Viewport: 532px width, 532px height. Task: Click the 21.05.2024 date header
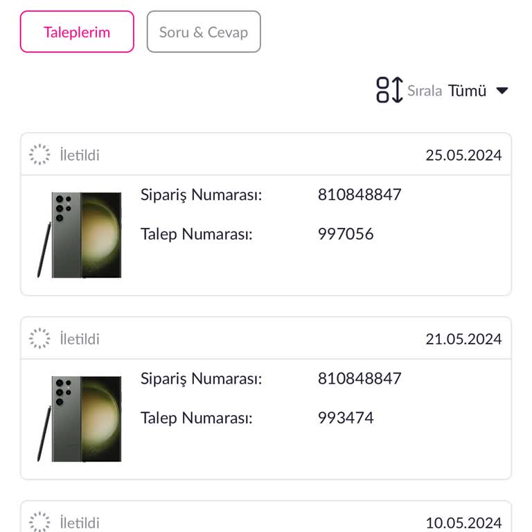click(x=463, y=339)
